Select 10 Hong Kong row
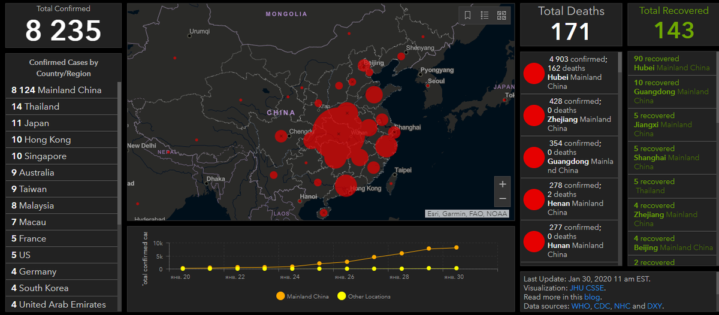This screenshot has height=315, width=719. (62, 140)
